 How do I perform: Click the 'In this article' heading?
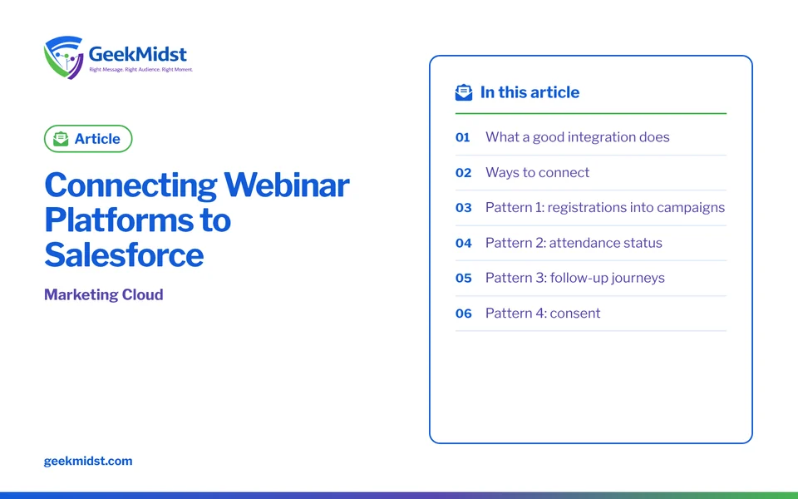(530, 92)
